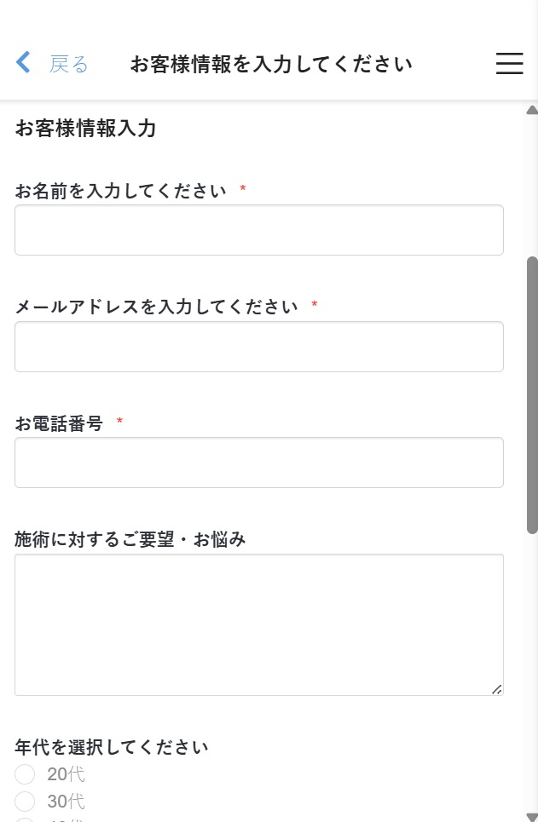Focus the お電話番号 phone input field
Viewport: 538px width, 822px height.
[258, 463]
